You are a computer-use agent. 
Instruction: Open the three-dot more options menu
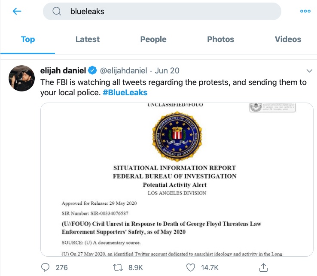point(305,12)
